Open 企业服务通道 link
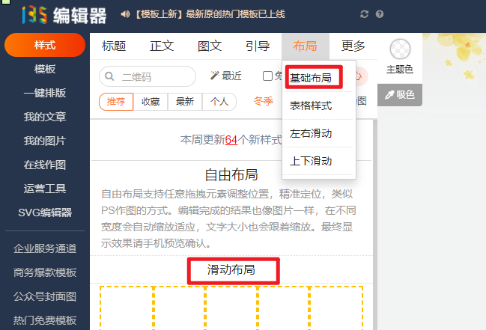 click(x=45, y=248)
